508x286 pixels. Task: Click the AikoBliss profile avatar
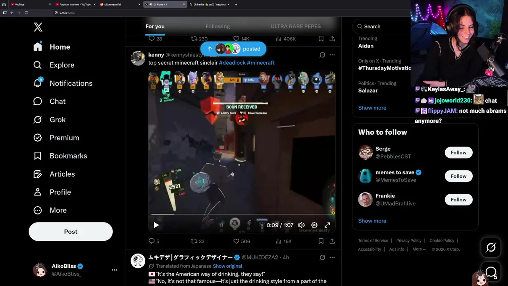point(40,270)
